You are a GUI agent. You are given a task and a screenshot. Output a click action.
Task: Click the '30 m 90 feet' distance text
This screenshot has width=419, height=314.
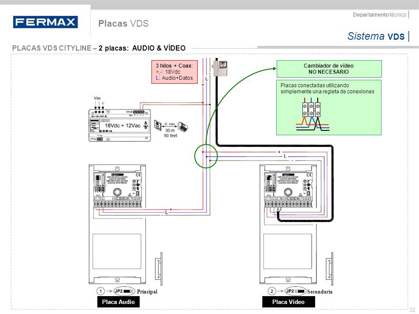[171, 133]
